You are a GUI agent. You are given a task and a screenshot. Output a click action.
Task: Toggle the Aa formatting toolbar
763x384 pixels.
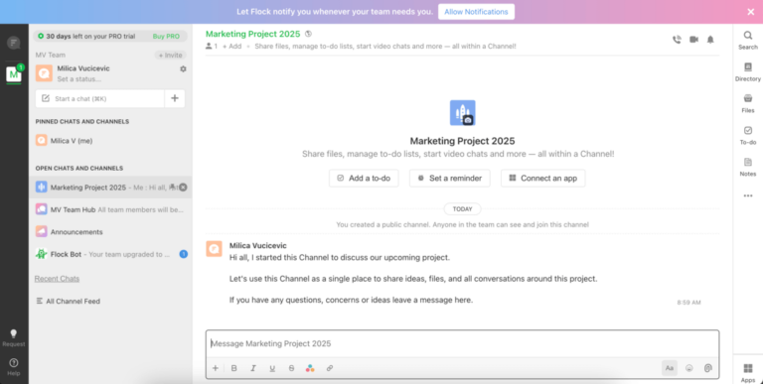[x=670, y=368]
